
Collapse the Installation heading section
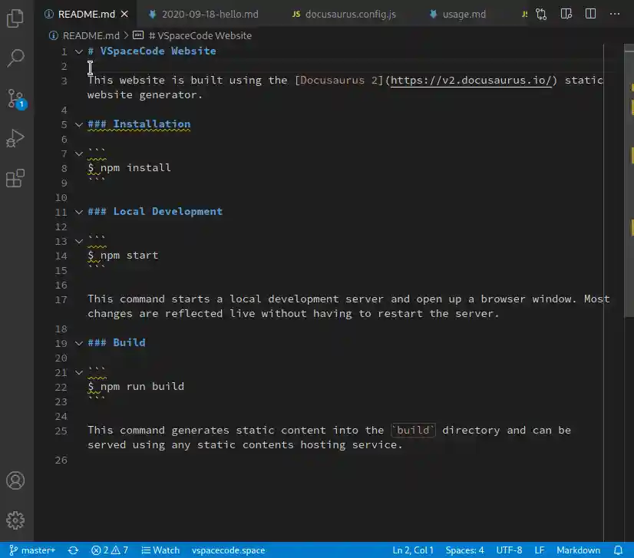pyautogui.click(x=79, y=124)
